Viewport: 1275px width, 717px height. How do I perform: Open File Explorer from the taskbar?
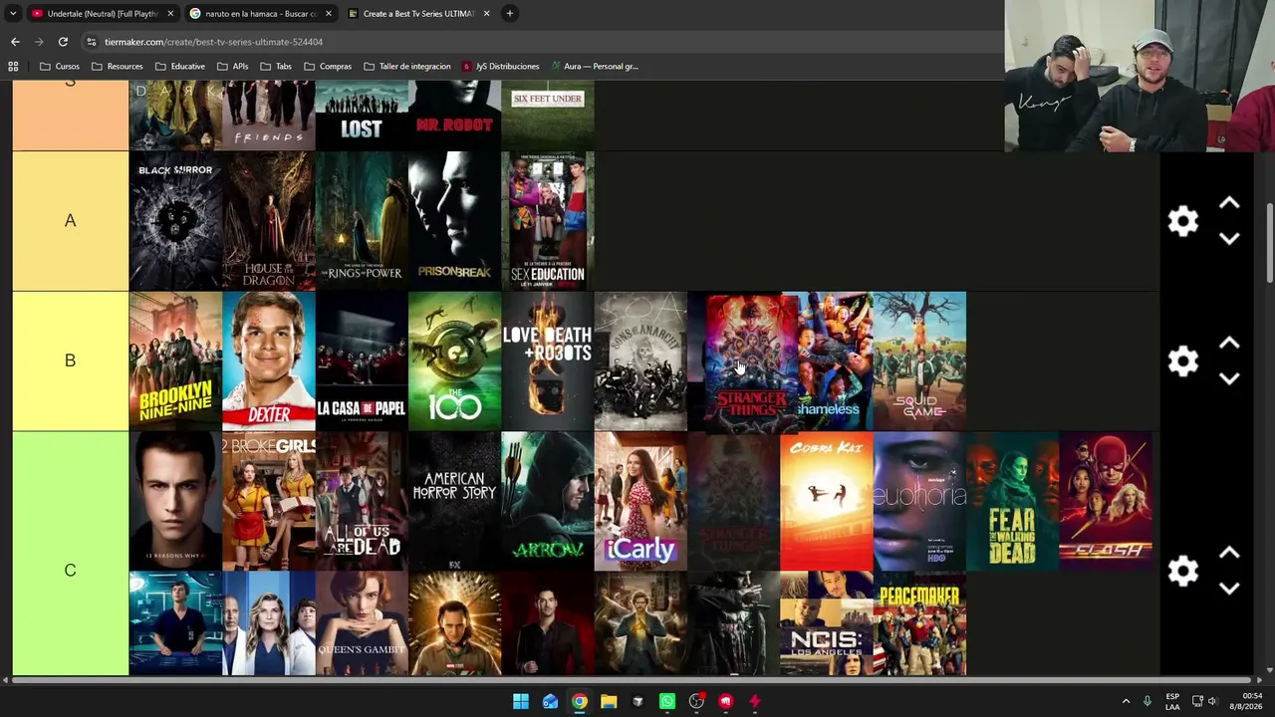(609, 701)
